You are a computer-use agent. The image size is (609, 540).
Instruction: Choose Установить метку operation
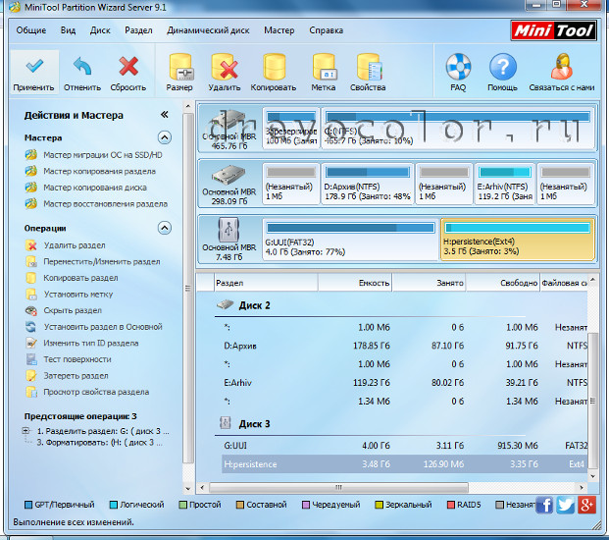tap(69, 295)
